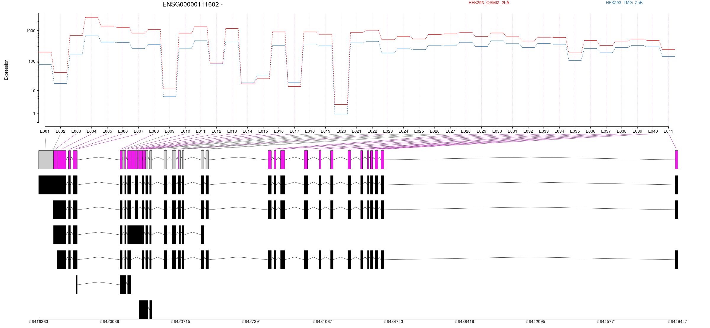Click exon label E035

tap(575, 131)
